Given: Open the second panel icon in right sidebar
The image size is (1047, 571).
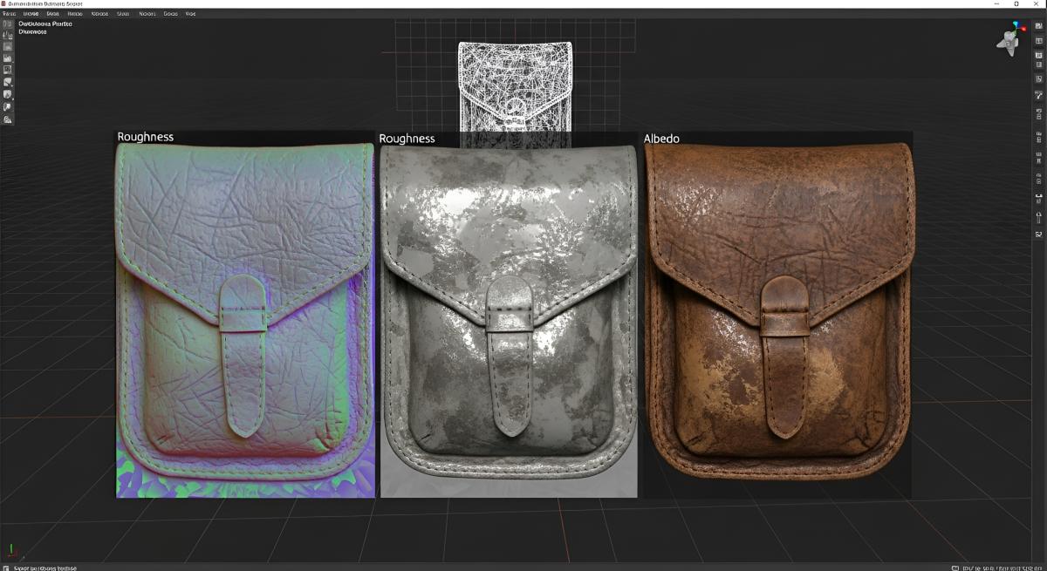Looking at the screenshot, I should tap(1038, 41).
